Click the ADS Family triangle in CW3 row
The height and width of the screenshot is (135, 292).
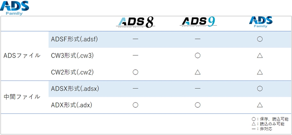tap(260, 56)
